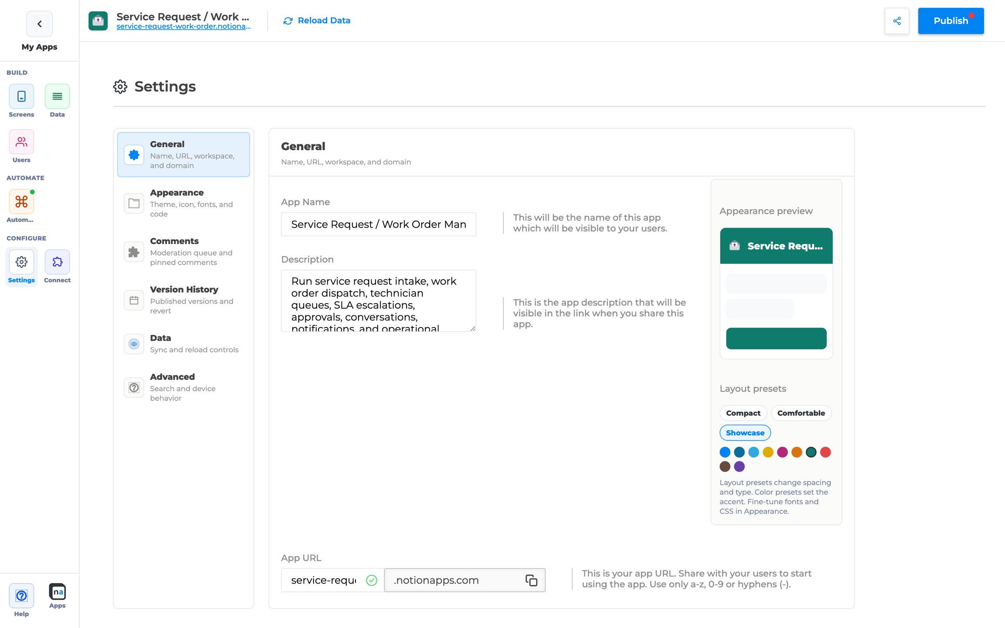
Task: Pick the brown color preset
Action: 725,467
